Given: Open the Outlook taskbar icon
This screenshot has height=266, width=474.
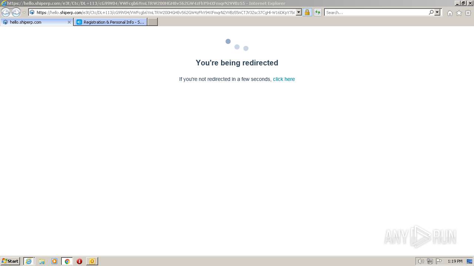Looking at the screenshot, I should click(92, 261).
